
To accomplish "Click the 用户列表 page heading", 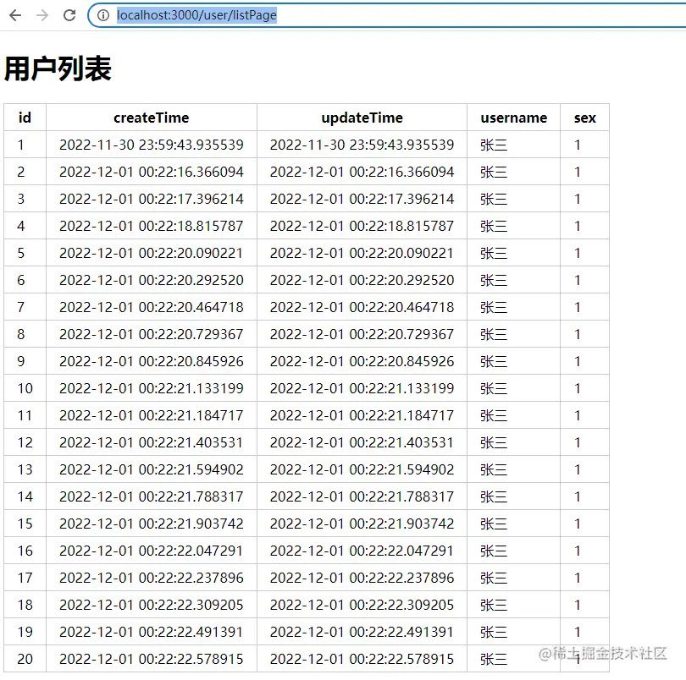I will (x=58, y=69).
